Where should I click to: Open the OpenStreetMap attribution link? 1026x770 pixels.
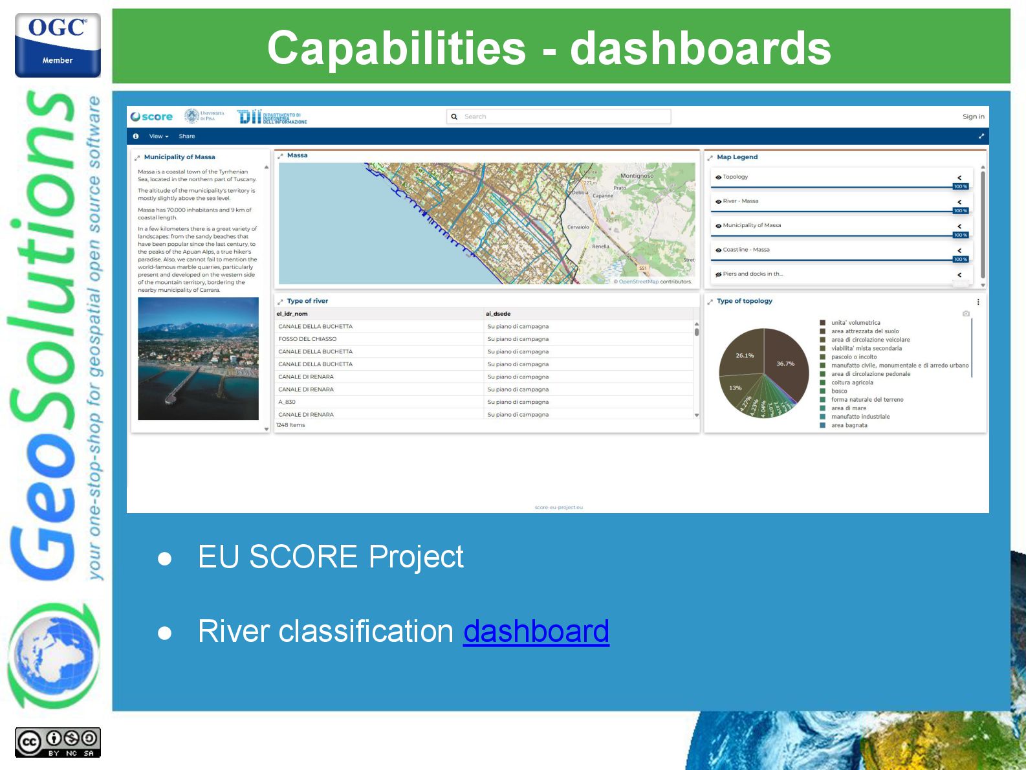639,281
